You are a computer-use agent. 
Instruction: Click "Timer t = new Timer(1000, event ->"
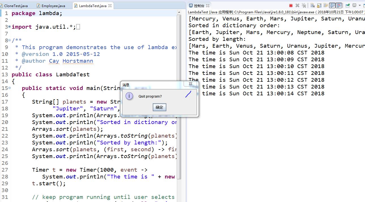click(90, 170)
